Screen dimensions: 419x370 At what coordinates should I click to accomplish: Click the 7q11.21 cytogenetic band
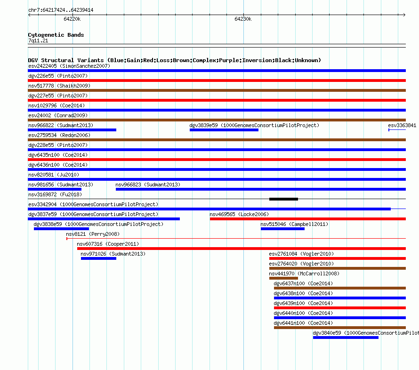(x=217, y=46)
